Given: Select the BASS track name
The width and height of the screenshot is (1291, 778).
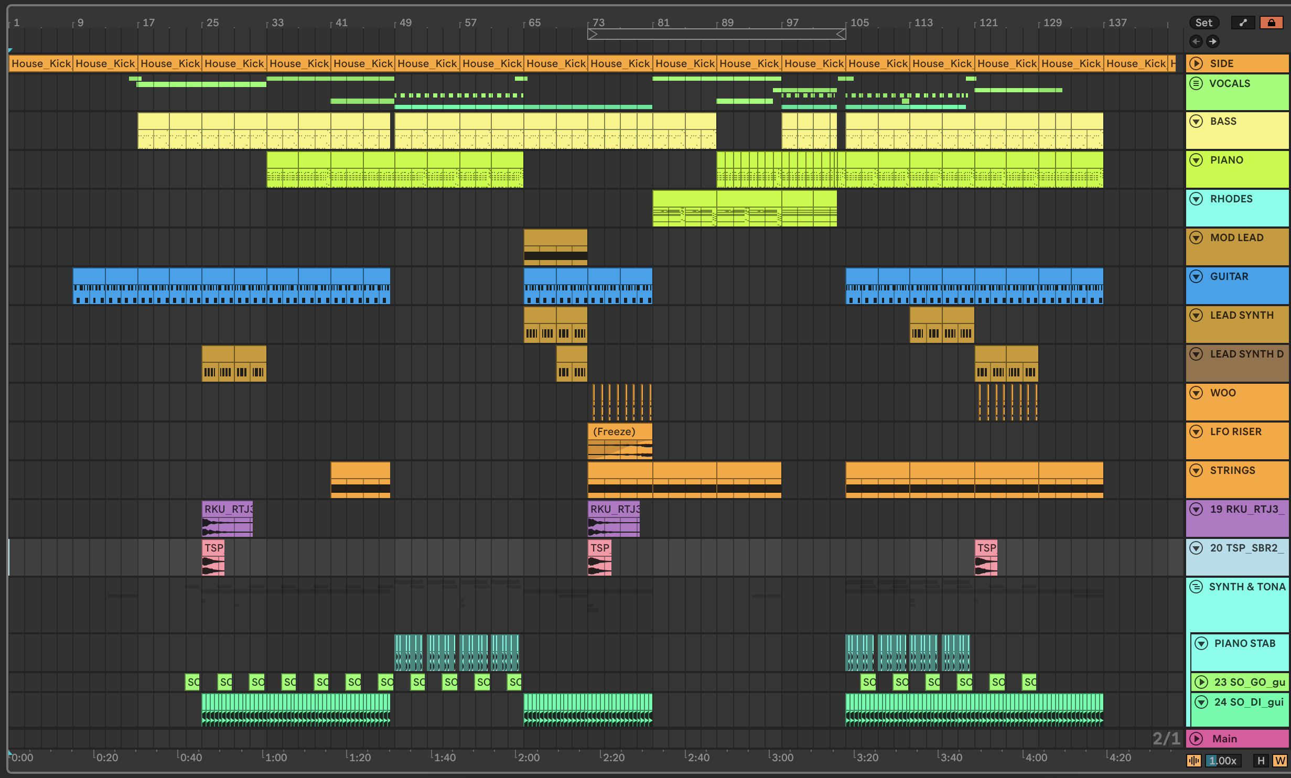Looking at the screenshot, I should [x=1223, y=121].
